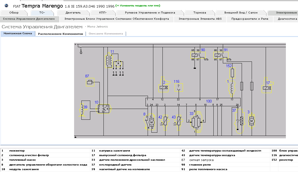298x175 pixels.
Task: Select the Электронные tab
Action: 283,13
